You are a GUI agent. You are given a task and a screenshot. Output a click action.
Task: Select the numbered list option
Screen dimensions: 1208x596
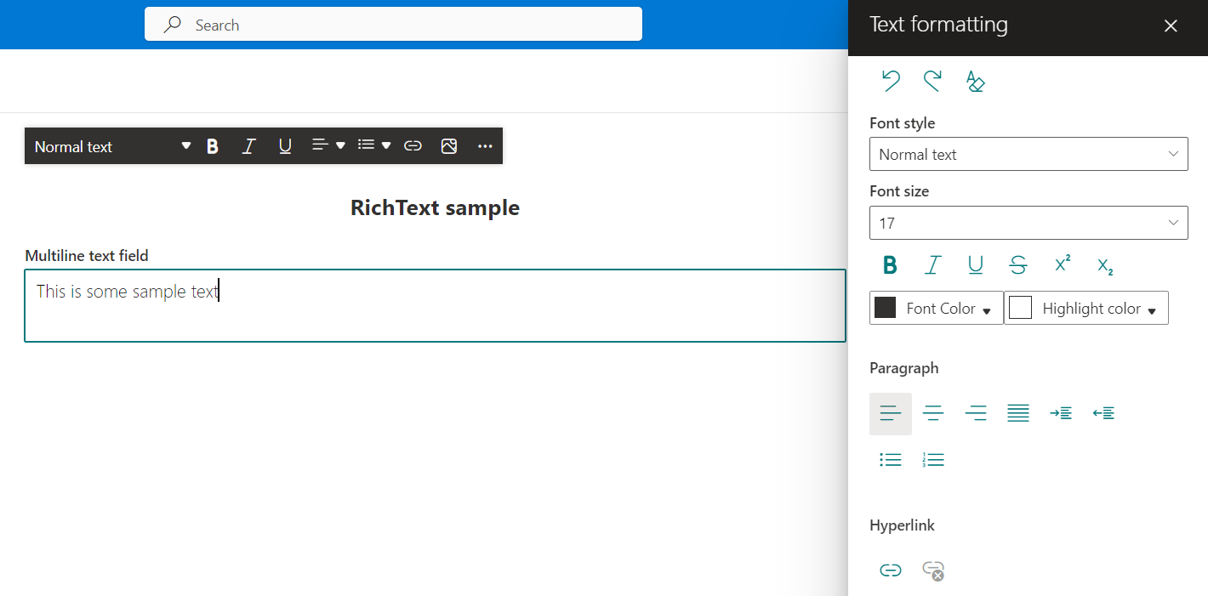[x=933, y=458]
